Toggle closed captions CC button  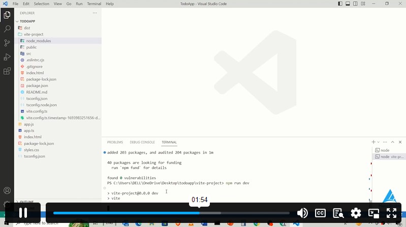point(320,213)
